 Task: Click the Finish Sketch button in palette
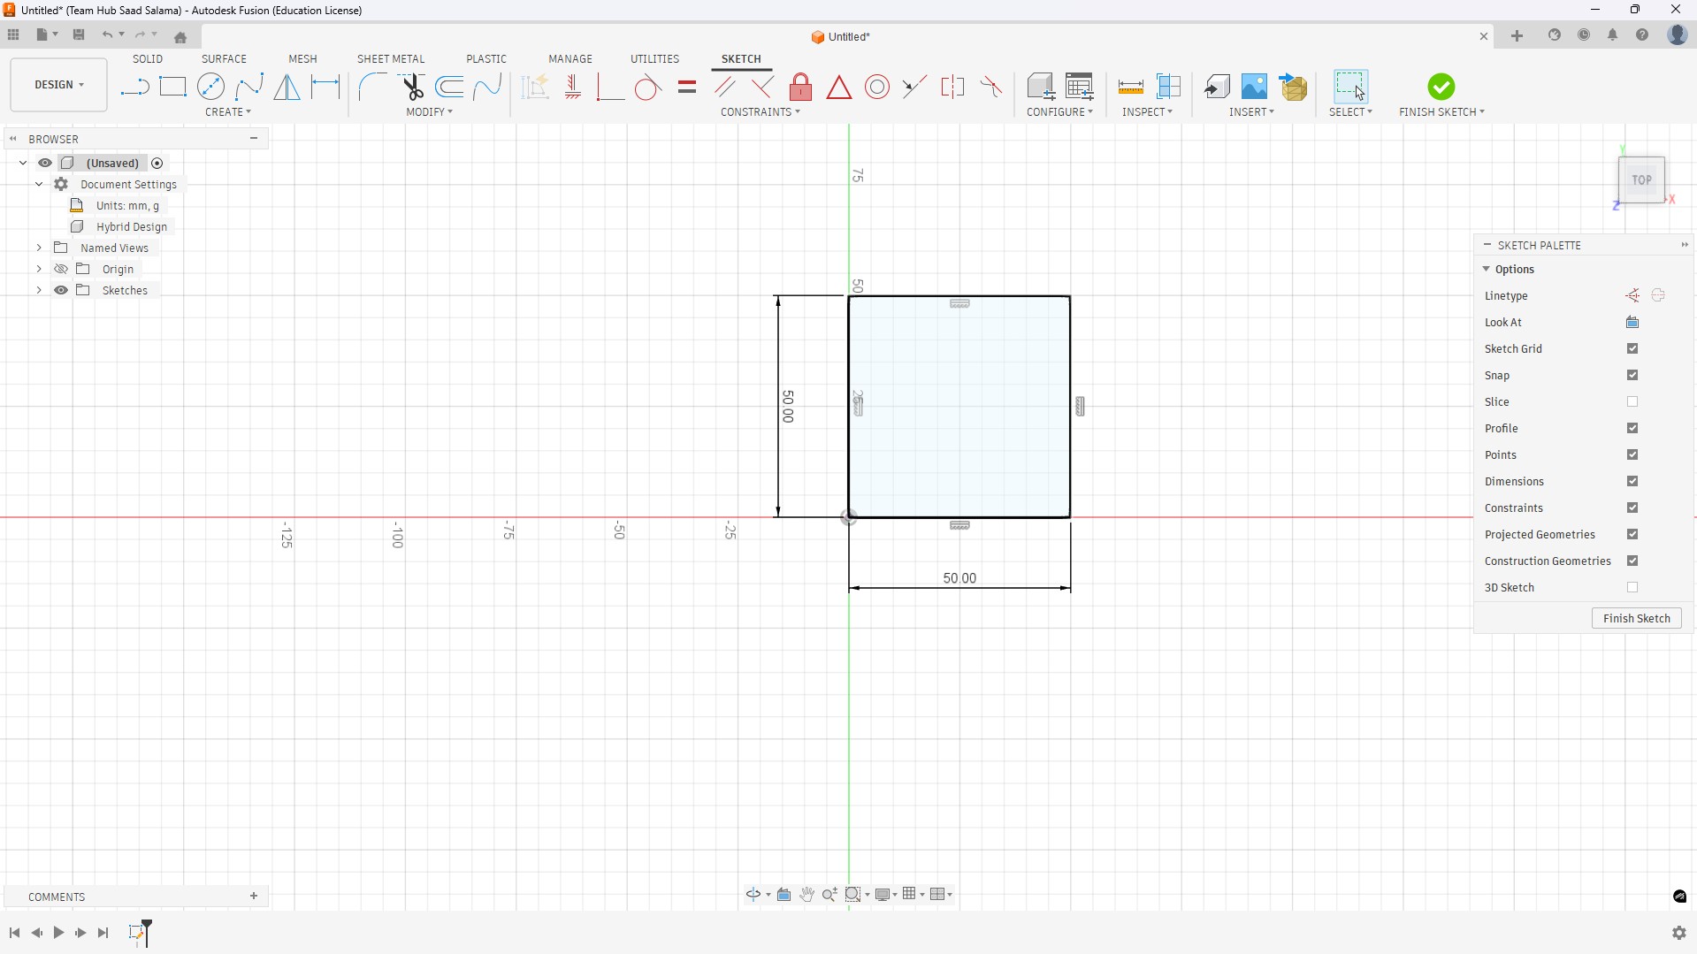(x=1636, y=619)
